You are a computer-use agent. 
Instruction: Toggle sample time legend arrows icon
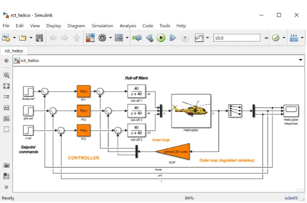[x=7, y=96]
